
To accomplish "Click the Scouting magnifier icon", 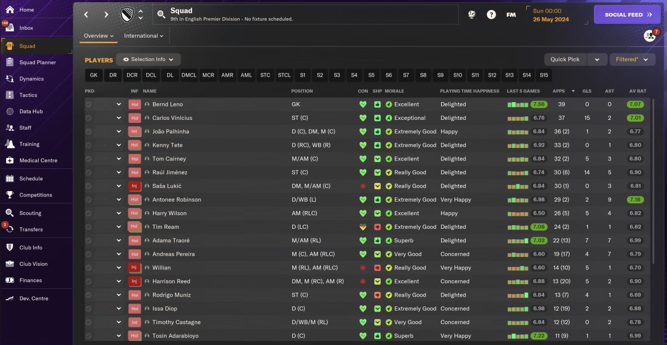I will [x=10, y=213].
